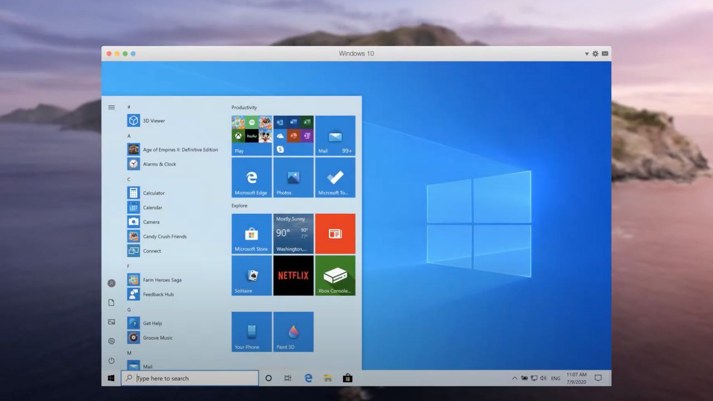The image size is (713, 401).
Task: Open the Get Help app
Action: (173, 324)
